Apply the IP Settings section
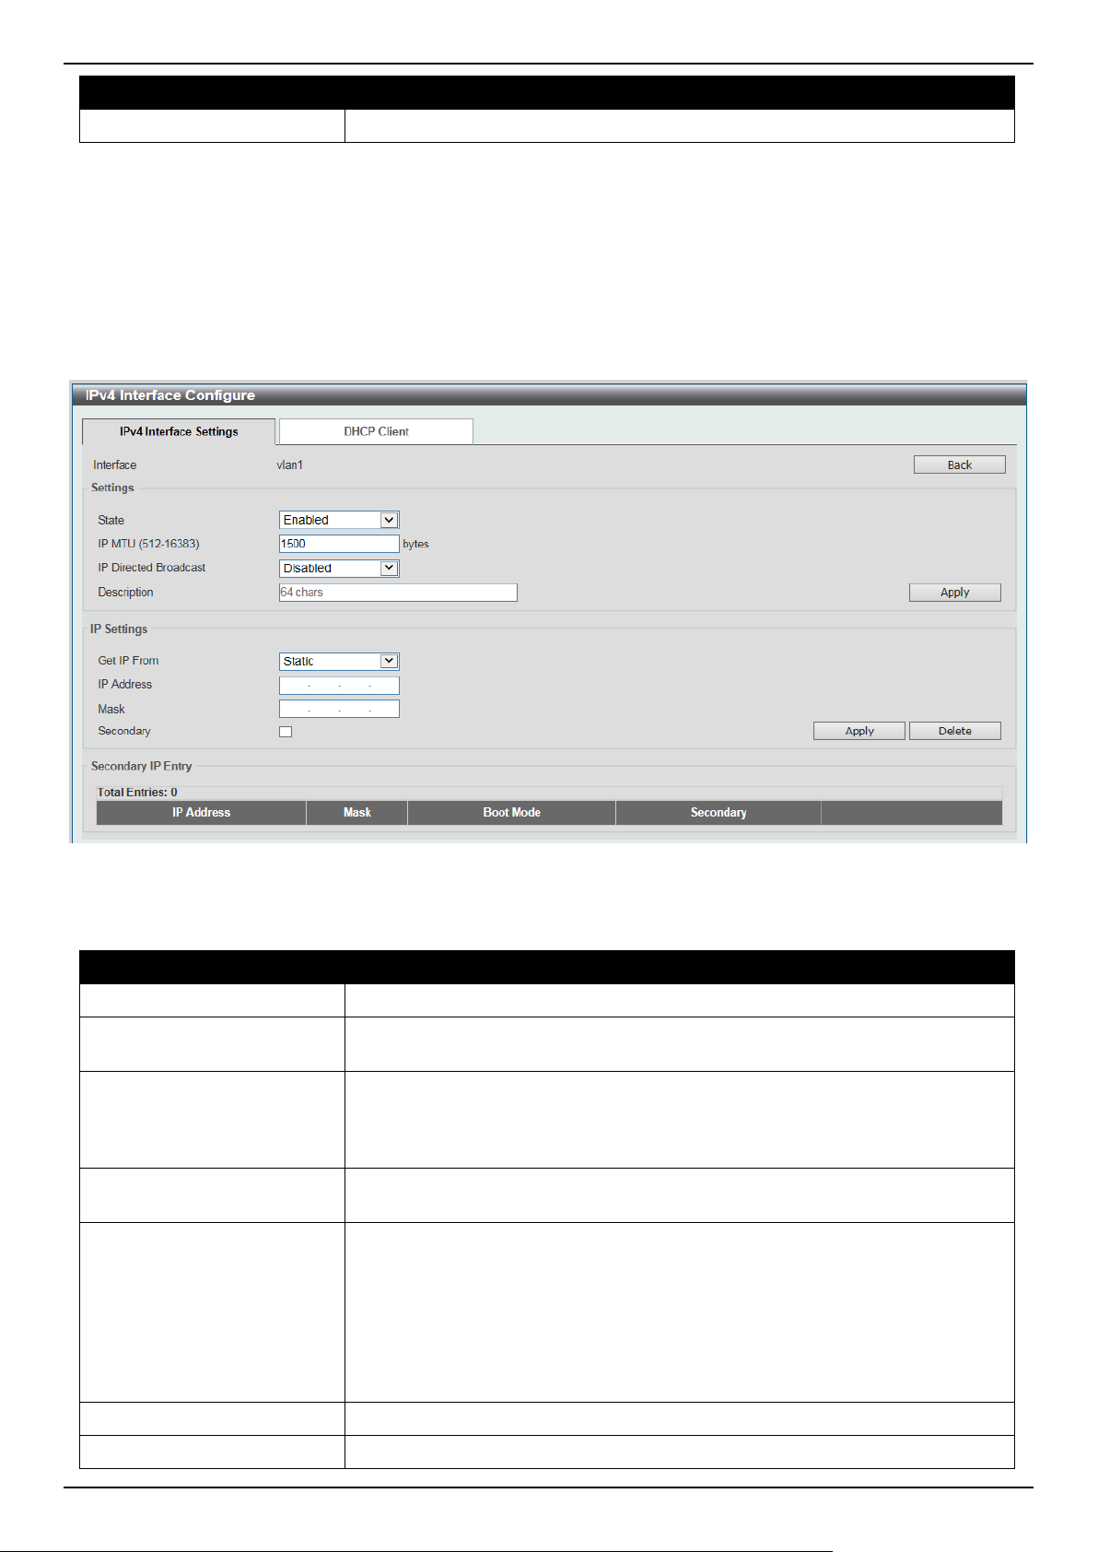The height and width of the screenshot is (1552, 1098). [859, 731]
